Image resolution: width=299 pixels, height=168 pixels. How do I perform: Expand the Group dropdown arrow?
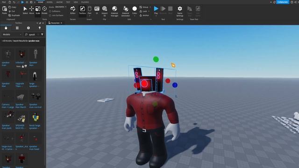click(150, 7)
